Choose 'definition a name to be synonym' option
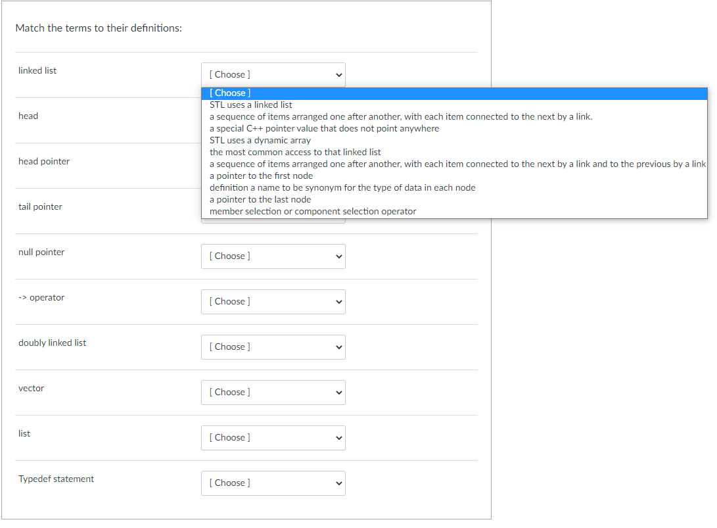 click(454, 187)
